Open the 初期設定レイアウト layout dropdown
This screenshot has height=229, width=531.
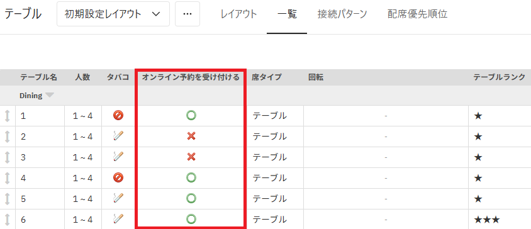(x=113, y=14)
